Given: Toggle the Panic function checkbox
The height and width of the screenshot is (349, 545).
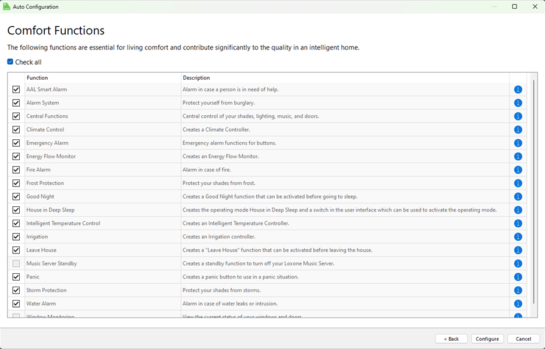Looking at the screenshot, I should coord(16,277).
